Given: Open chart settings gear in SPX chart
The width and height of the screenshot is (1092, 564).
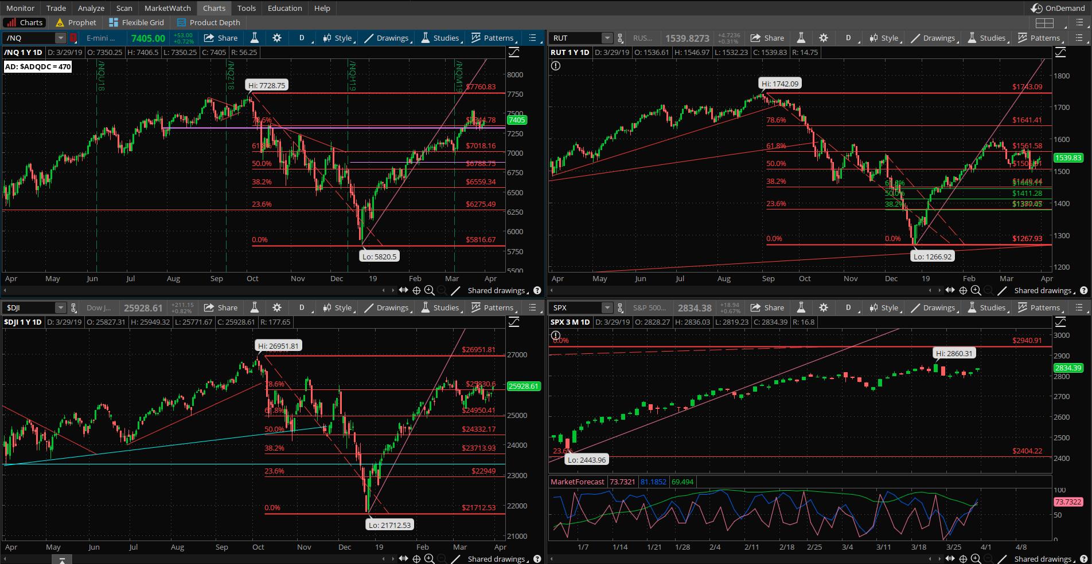Looking at the screenshot, I should tap(824, 307).
